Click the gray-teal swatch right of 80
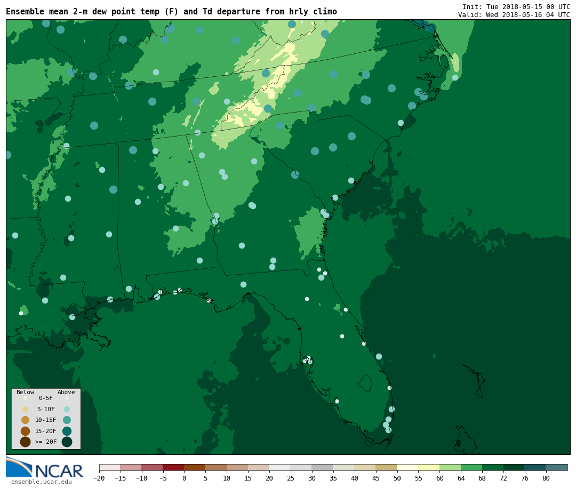The width and height of the screenshot is (576, 488). pyautogui.click(x=557, y=467)
